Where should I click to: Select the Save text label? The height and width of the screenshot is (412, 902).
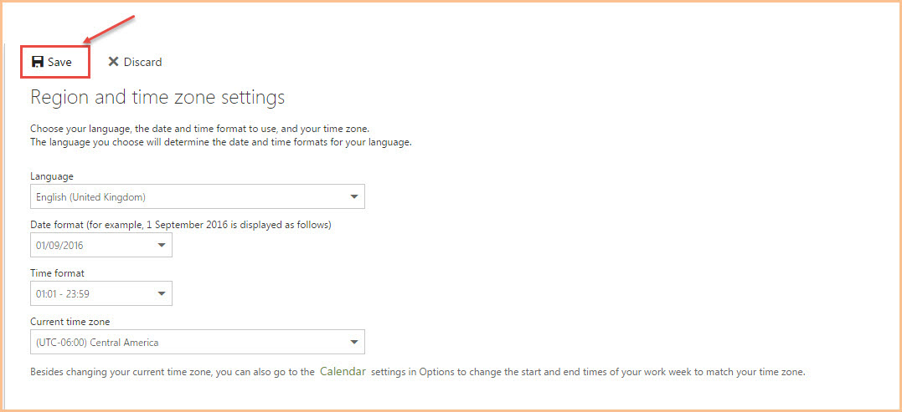point(59,62)
